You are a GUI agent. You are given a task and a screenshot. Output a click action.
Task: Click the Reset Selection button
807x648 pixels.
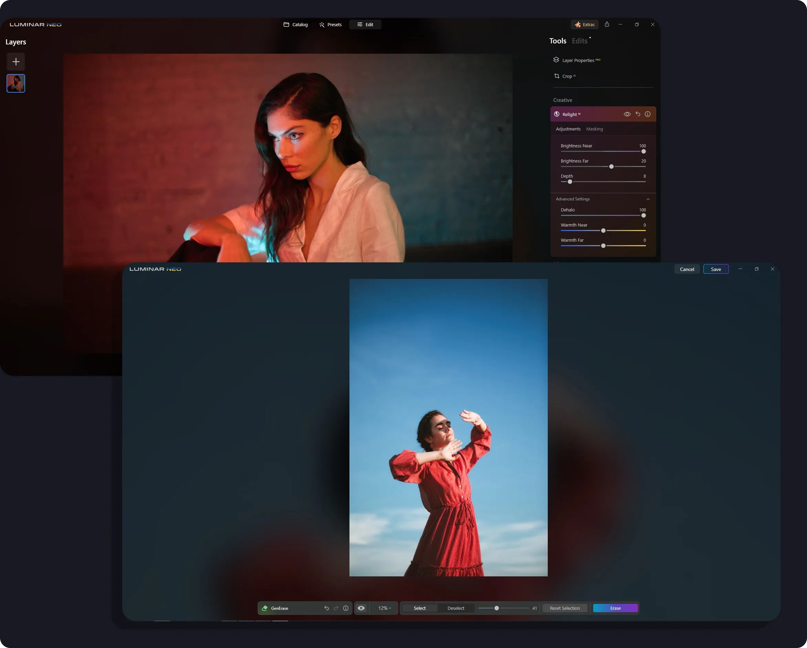(x=564, y=608)
